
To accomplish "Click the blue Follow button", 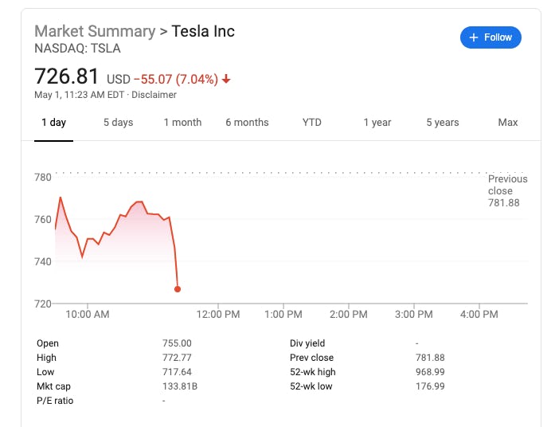I will pyautogui.click(x=491, y=37).
